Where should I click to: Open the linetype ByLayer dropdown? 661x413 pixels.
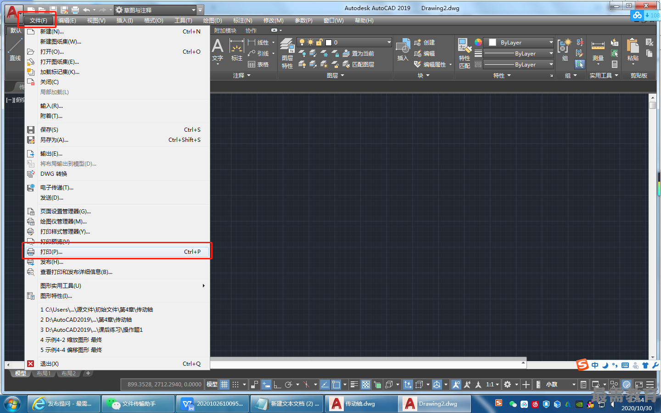point(519,64)
